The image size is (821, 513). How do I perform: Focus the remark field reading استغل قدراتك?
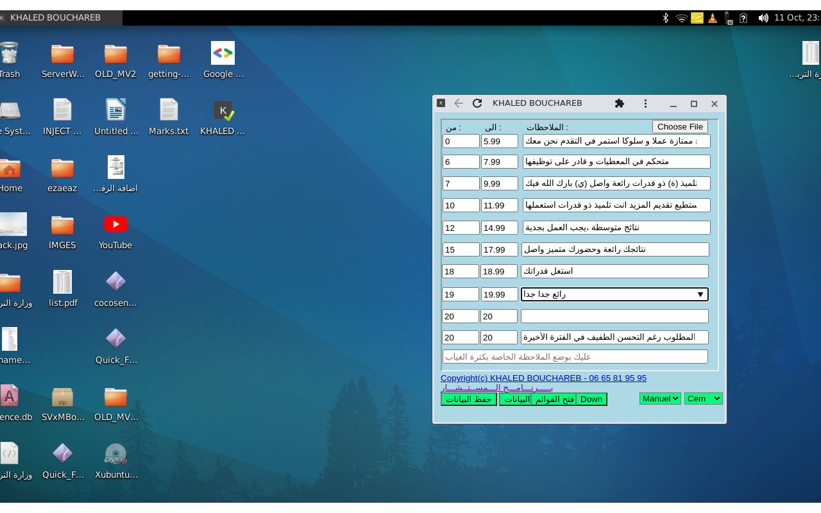(614, 271)
